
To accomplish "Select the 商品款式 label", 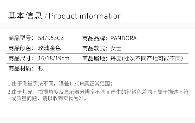I will click(x=95, y=48).
